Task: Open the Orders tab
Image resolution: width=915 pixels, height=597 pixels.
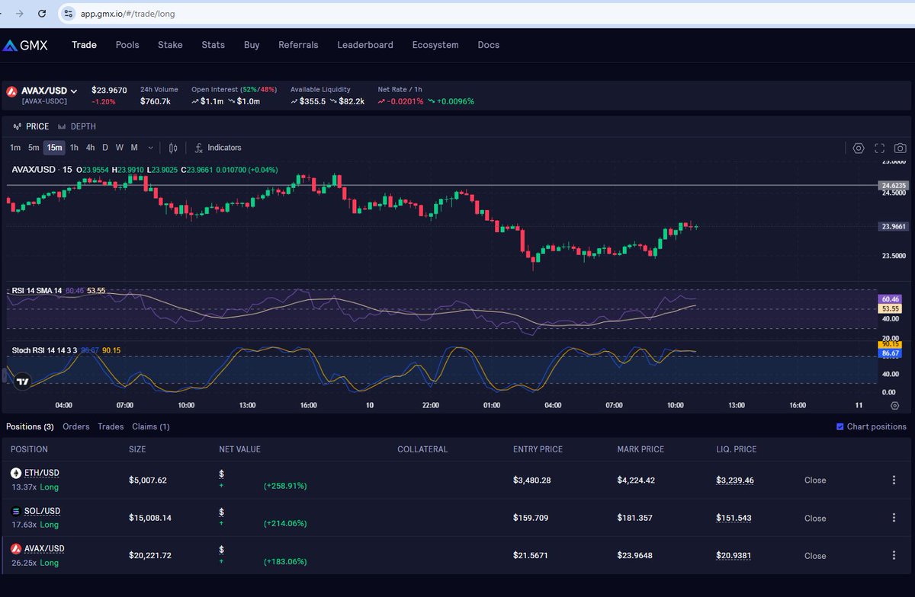Action: [x=76, y=426]
